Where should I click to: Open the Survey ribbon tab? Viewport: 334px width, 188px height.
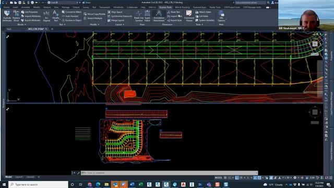tap(86, 7)
